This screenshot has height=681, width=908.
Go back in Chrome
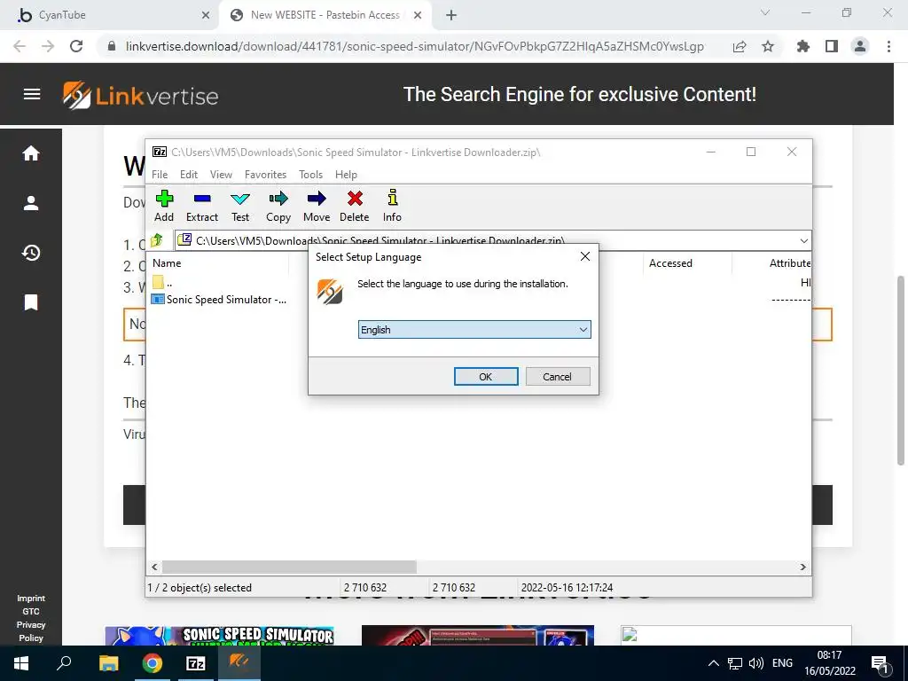tap(20, 46)
